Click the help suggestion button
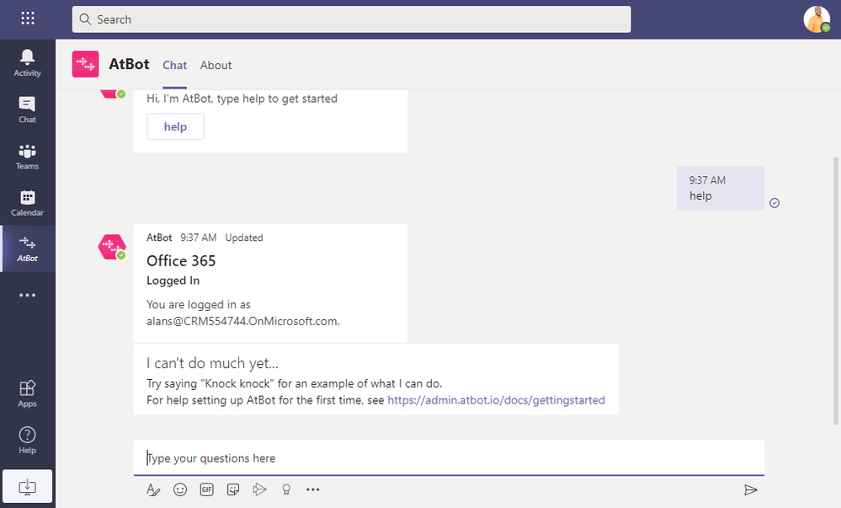This screenshot has width=841, height=508. 175,126
